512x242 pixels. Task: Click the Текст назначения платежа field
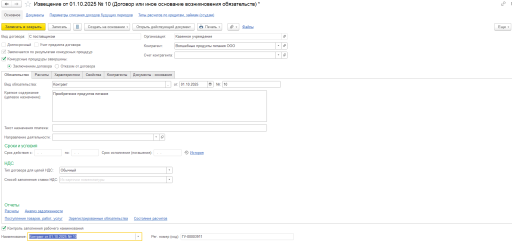tap(159, 128)
